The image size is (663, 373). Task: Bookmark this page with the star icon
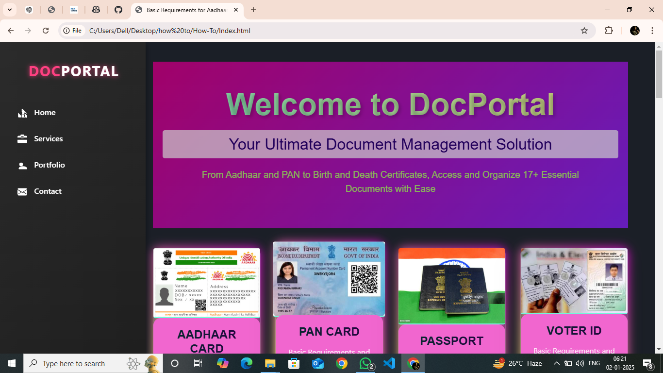(x=583, y=30)
